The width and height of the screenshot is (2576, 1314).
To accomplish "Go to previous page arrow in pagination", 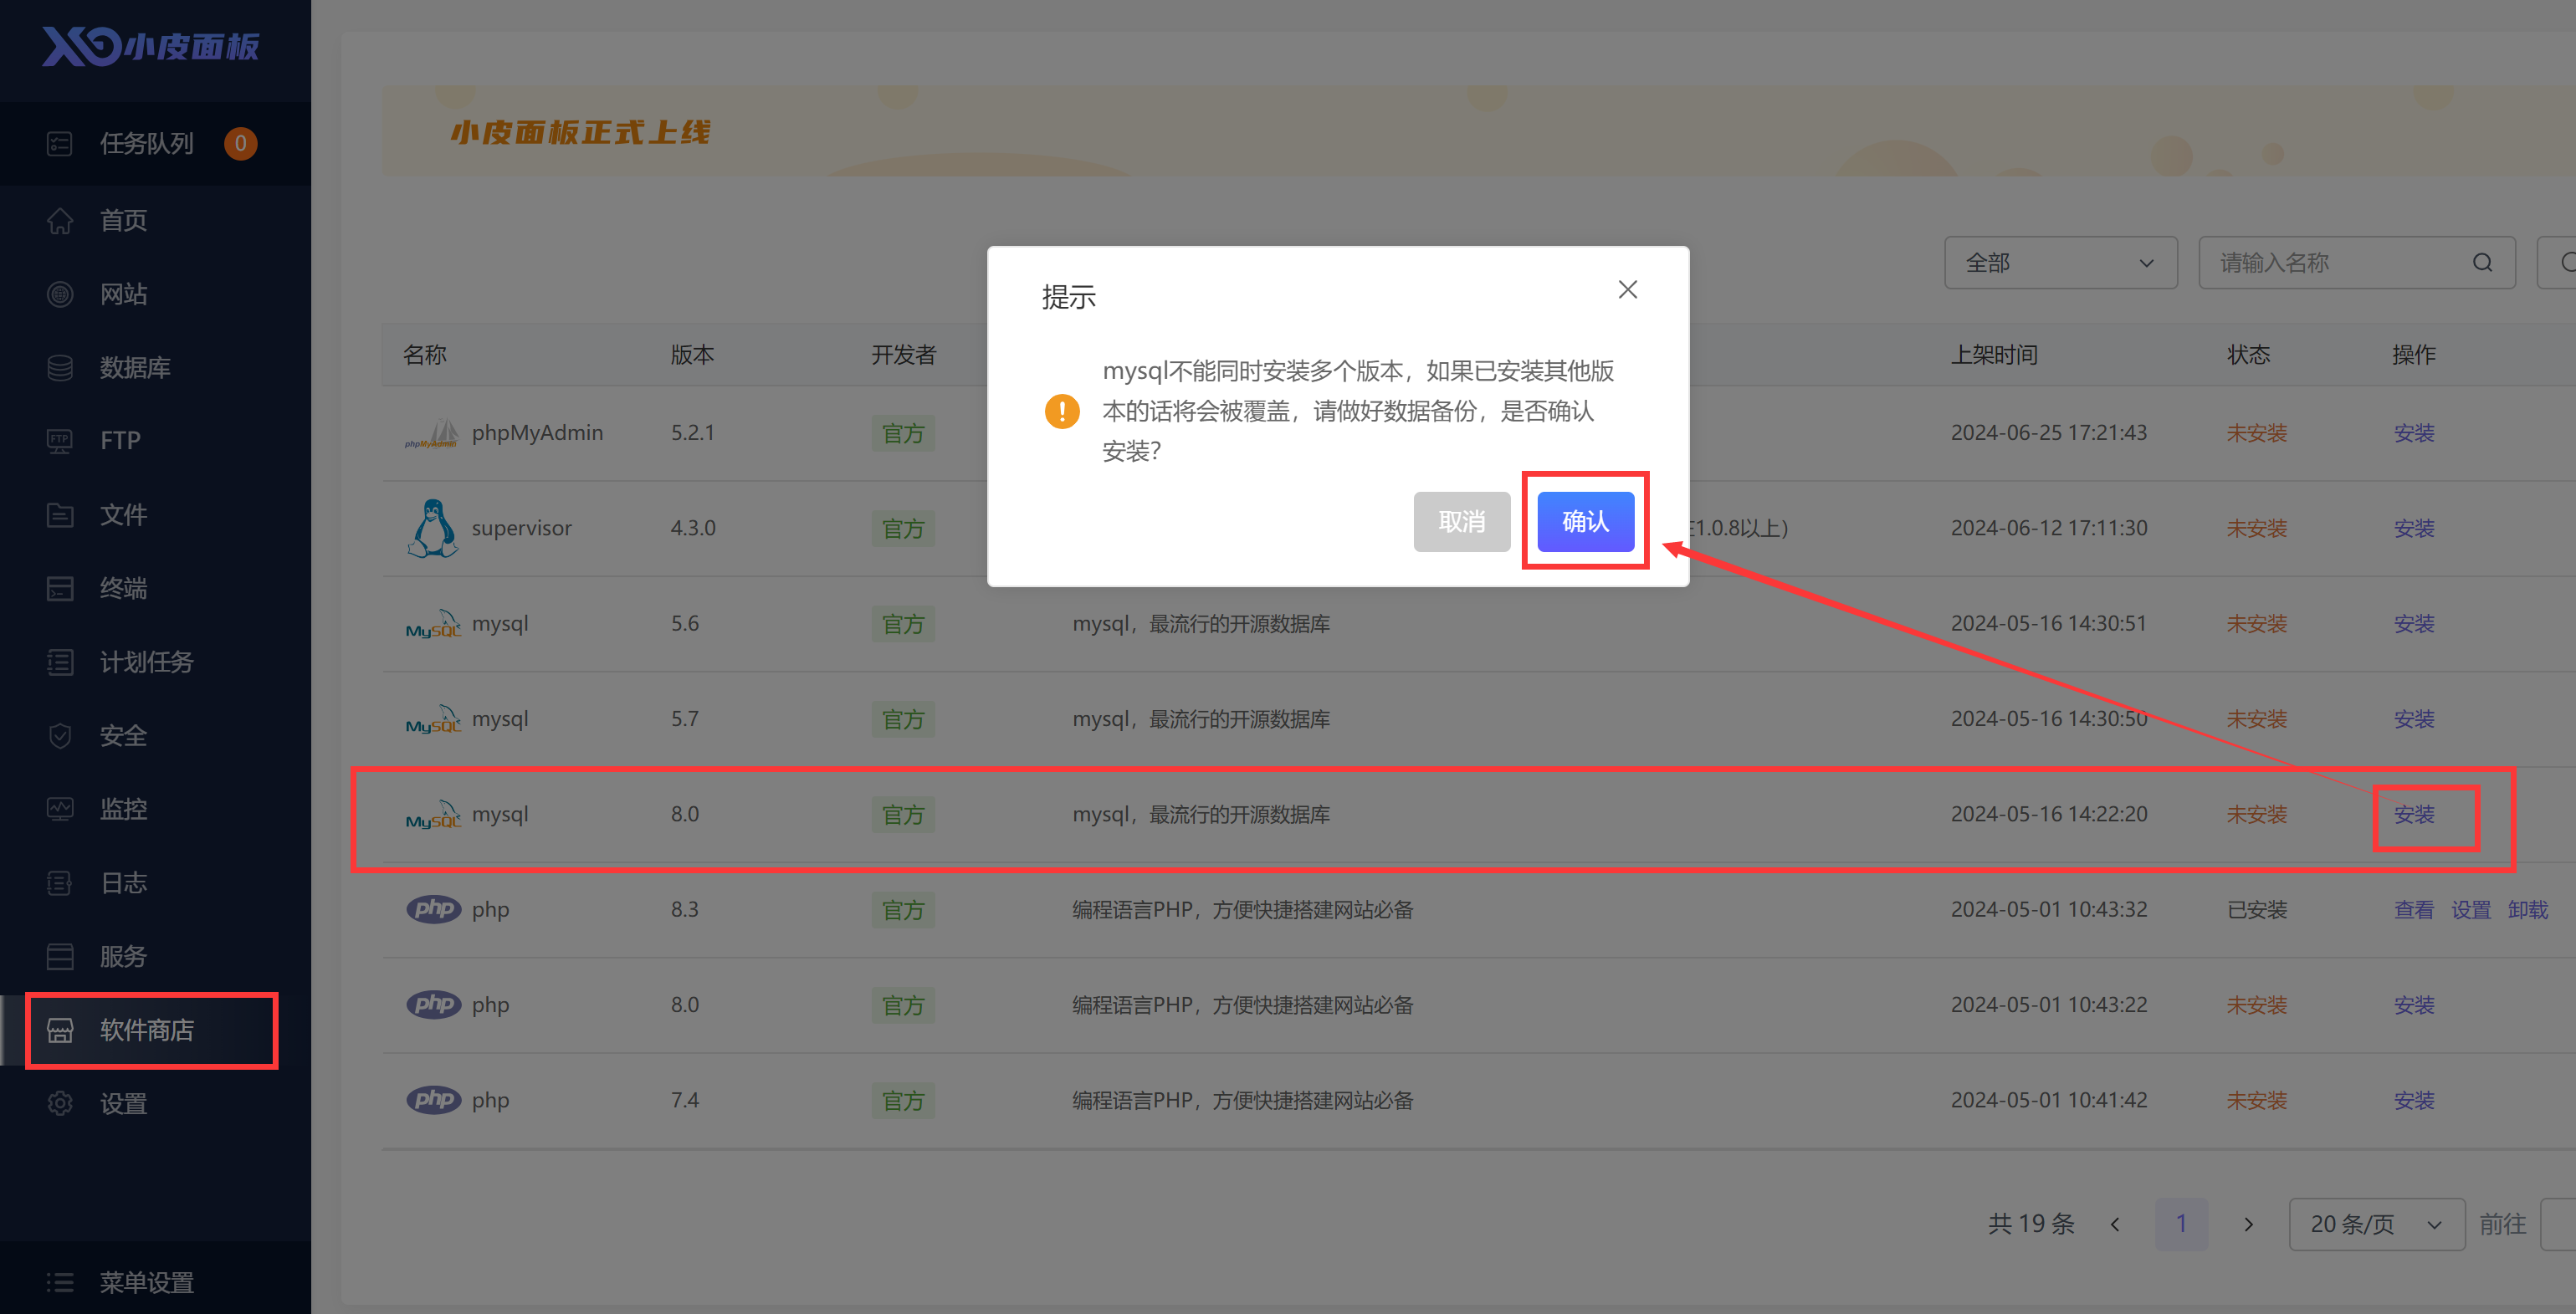I will 2115,1224.
